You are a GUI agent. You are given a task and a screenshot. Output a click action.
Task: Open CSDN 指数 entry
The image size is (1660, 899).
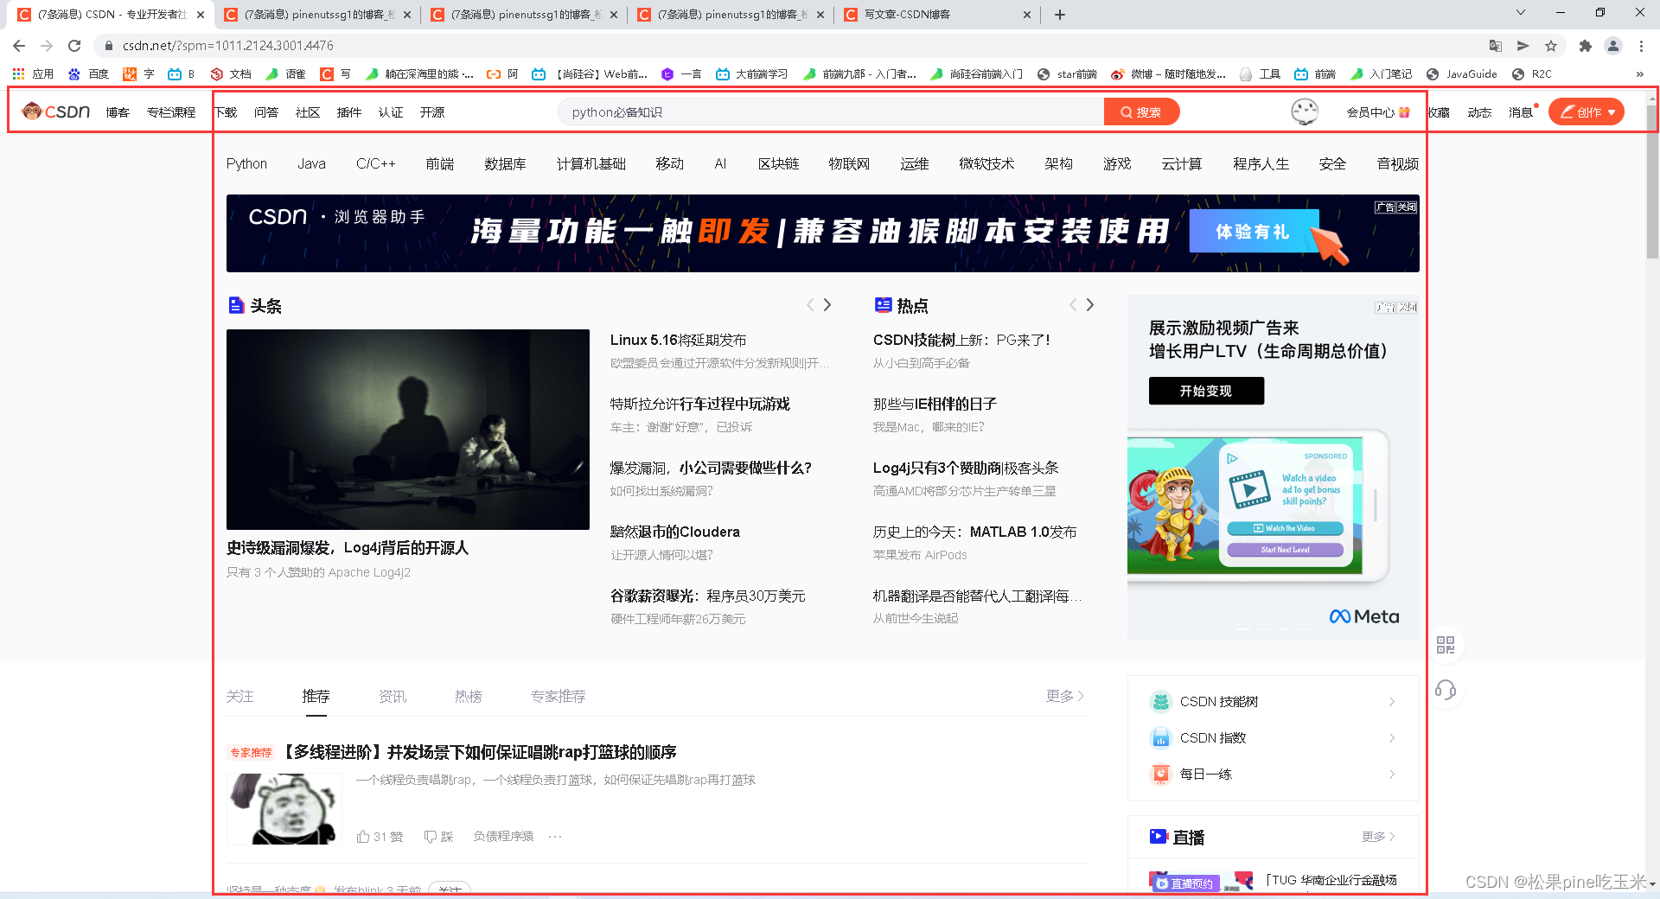pyautogui.click(x=1273, y=737)
